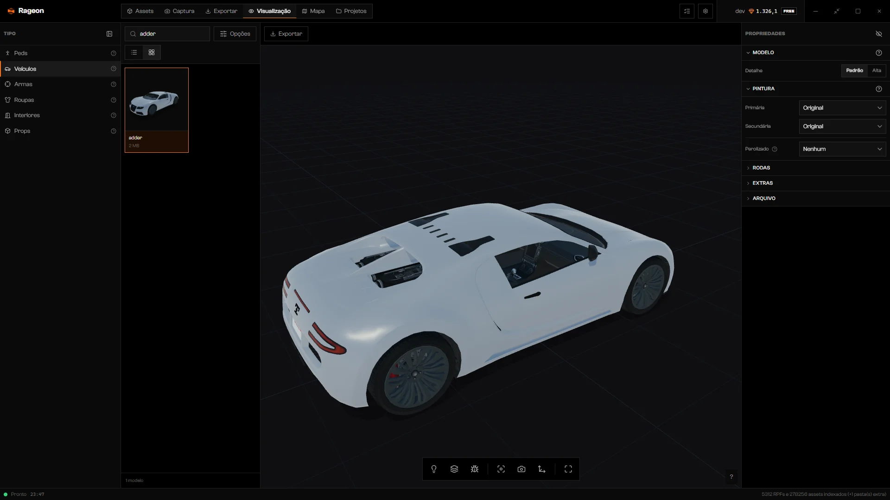Toggle lighting with the lightbulb icon
Screen dimensions: 890x500
click(x=434, y=469)
